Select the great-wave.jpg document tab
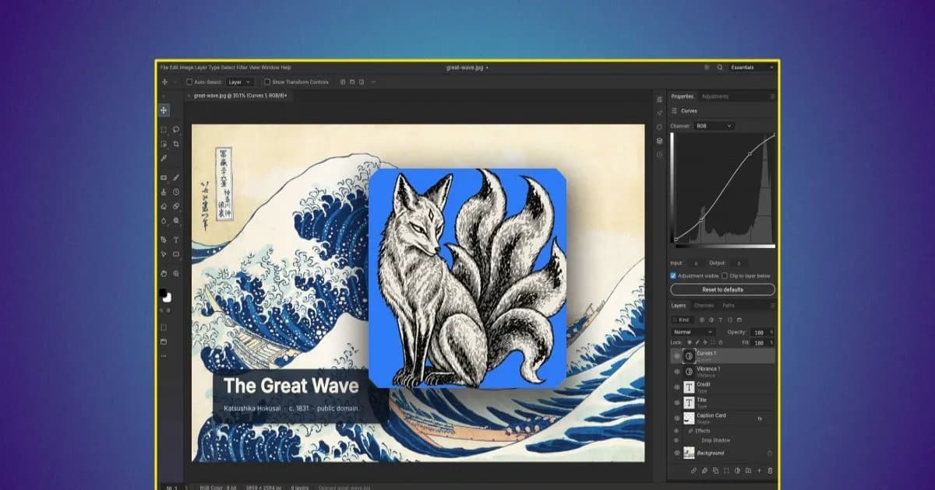Viewport: 935px width, 490px height. (240, 96)
